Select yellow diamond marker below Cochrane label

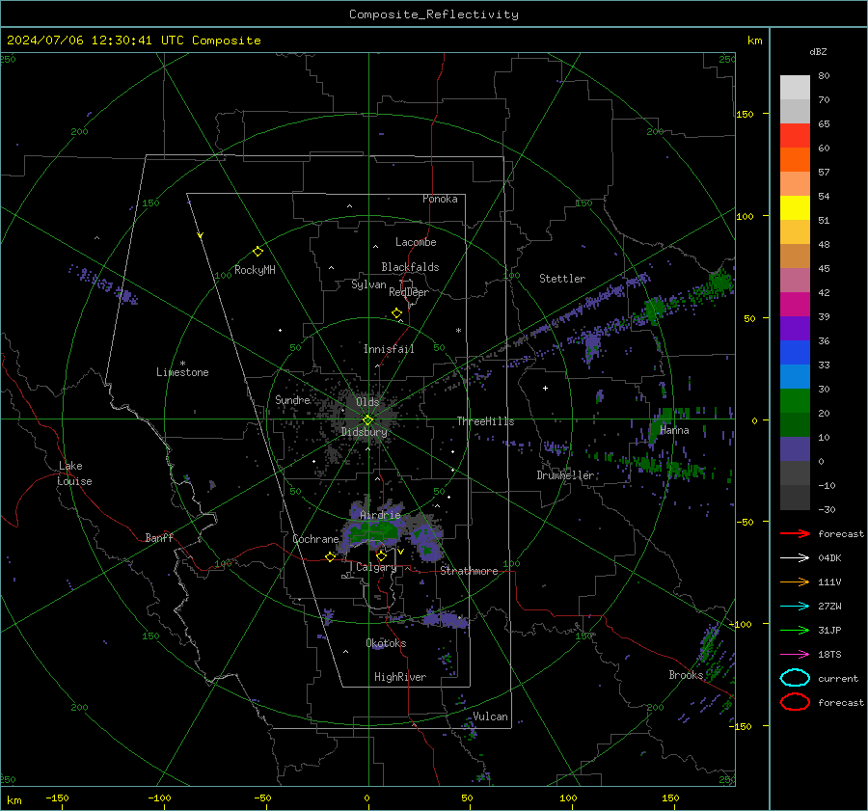tap(330, 556)
